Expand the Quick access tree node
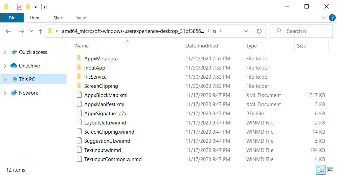337x175 pixels. point(5,52)
